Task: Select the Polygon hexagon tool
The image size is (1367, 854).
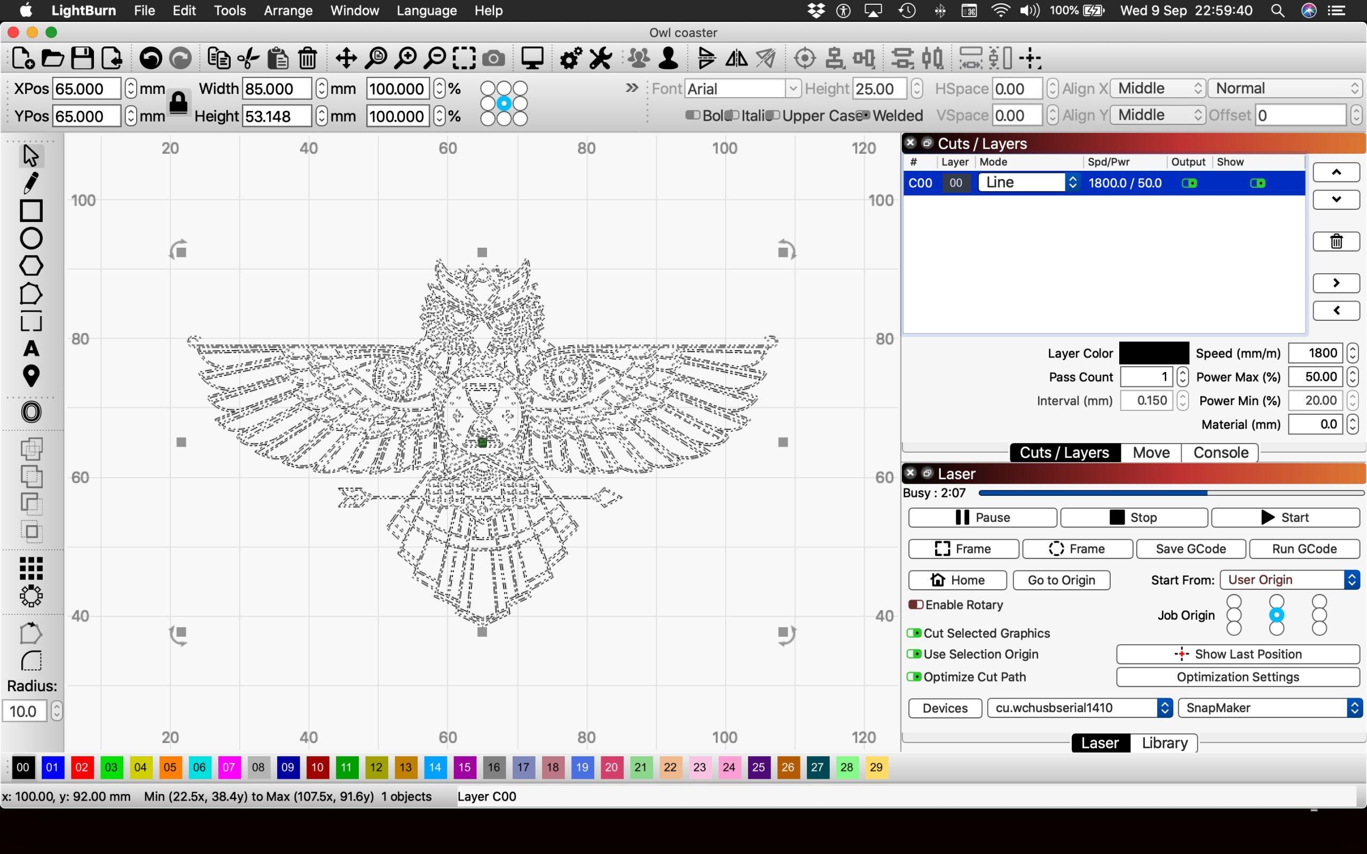Action: pos(31,266)
